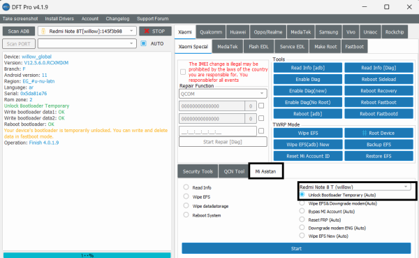Open the Install Drivers menu

click(x=59, y=19)
